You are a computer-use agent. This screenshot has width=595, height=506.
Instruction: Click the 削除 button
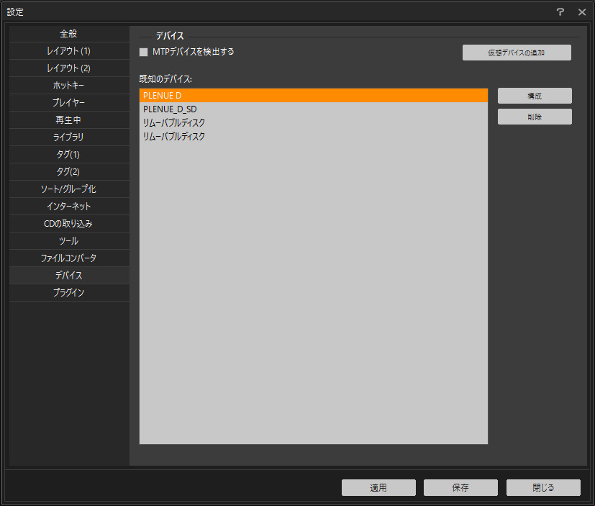(x=535, y=117)
